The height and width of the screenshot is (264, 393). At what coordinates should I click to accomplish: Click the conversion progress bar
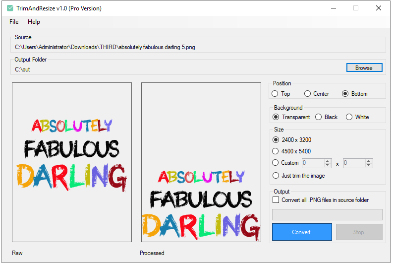(327, 214)
